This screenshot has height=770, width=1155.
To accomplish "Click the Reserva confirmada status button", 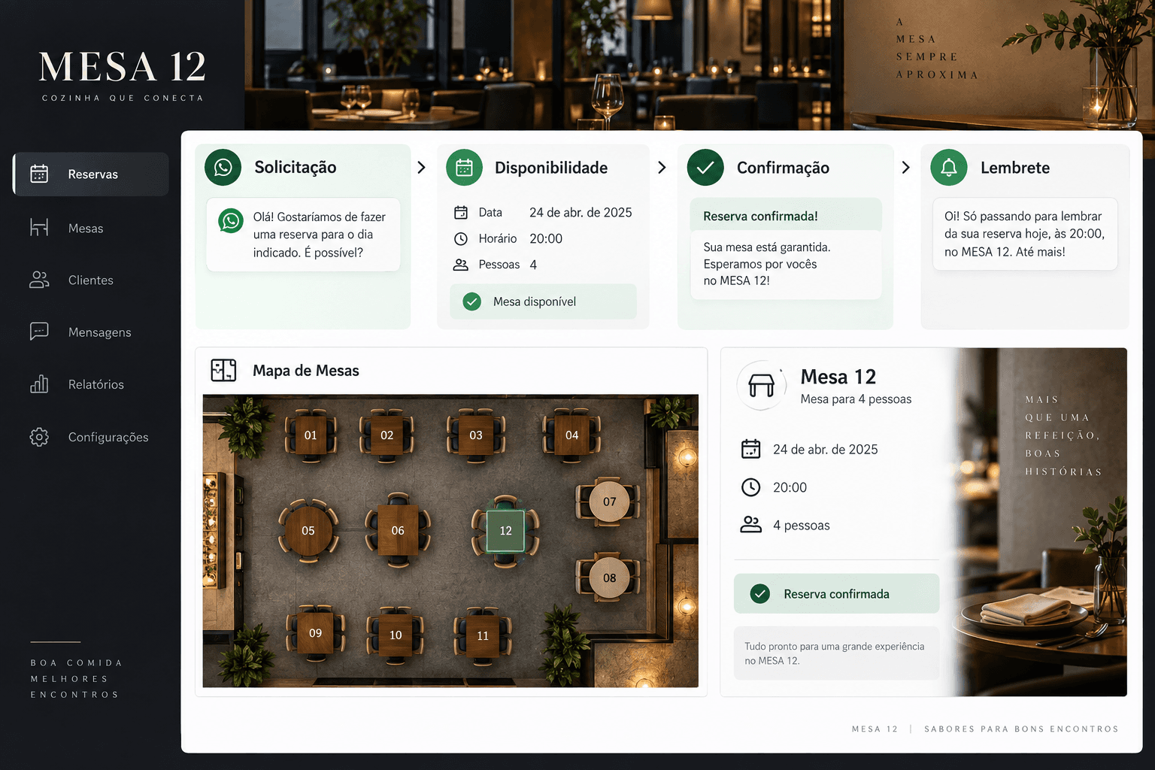I will pos(836,594).
